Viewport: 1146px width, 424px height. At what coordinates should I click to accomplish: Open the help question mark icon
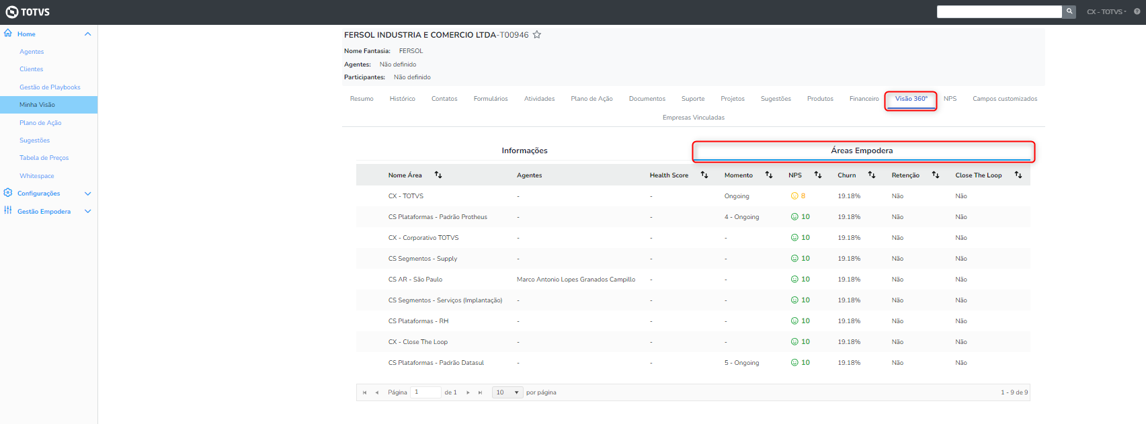[x=1137, y=11]
